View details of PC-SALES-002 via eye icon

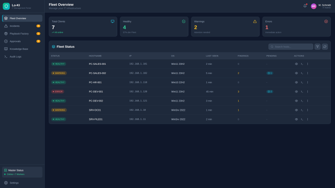tap(296, 73)
